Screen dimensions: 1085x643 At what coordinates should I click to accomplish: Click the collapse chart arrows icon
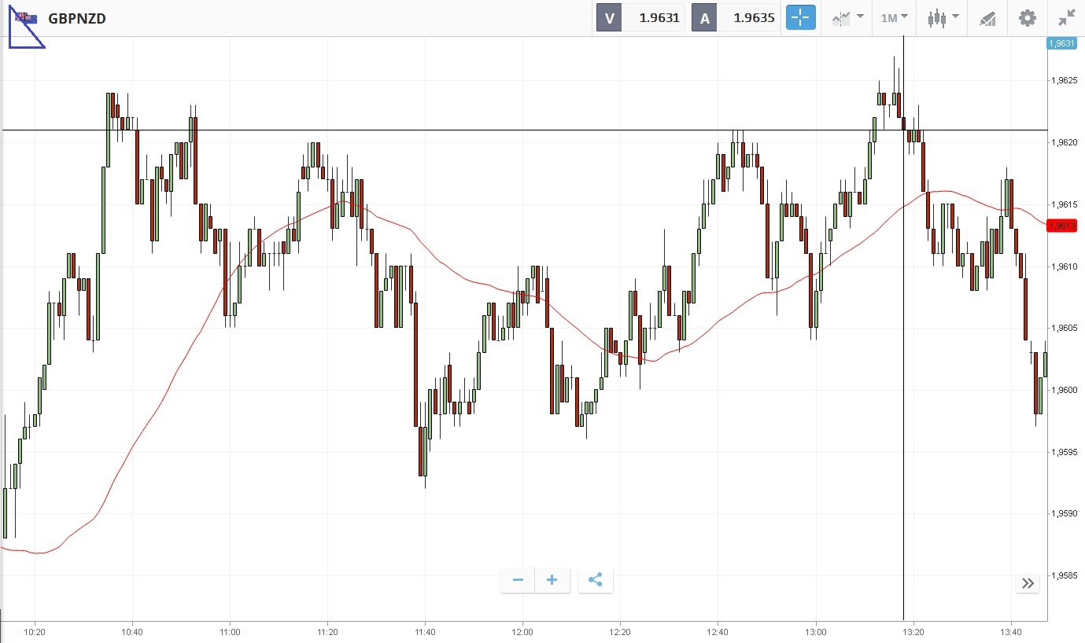(x=1067, y=18)
